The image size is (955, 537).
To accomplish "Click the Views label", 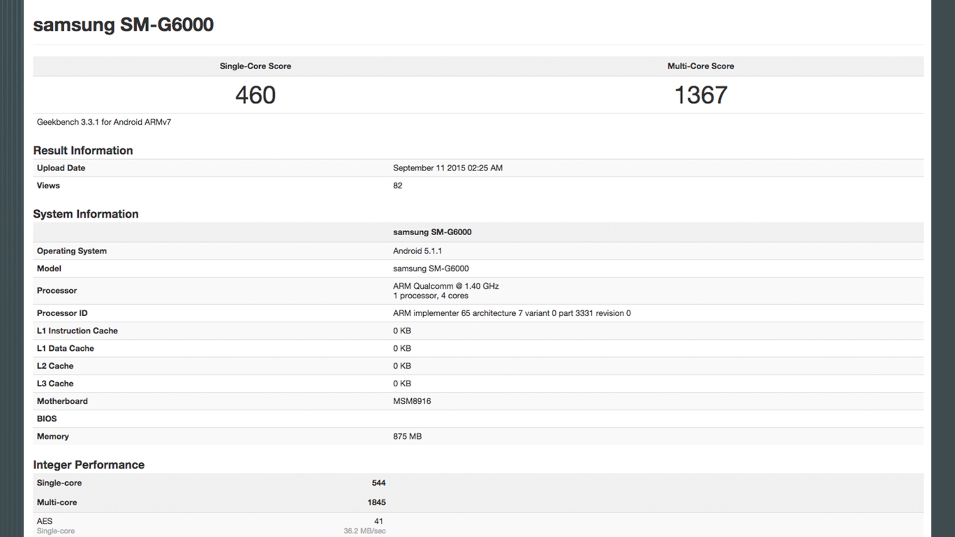I will pyautogui.click(x=48, y=185).
